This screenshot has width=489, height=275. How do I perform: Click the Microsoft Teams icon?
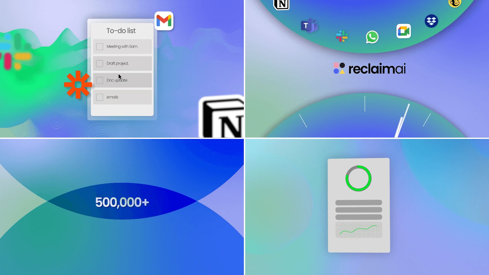pos(309,26)
